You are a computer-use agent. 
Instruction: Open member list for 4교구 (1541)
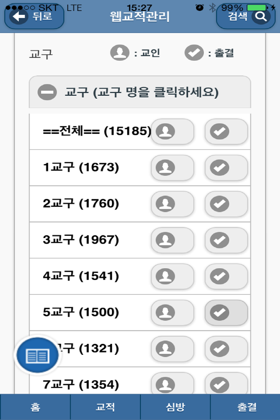point(172,276)
